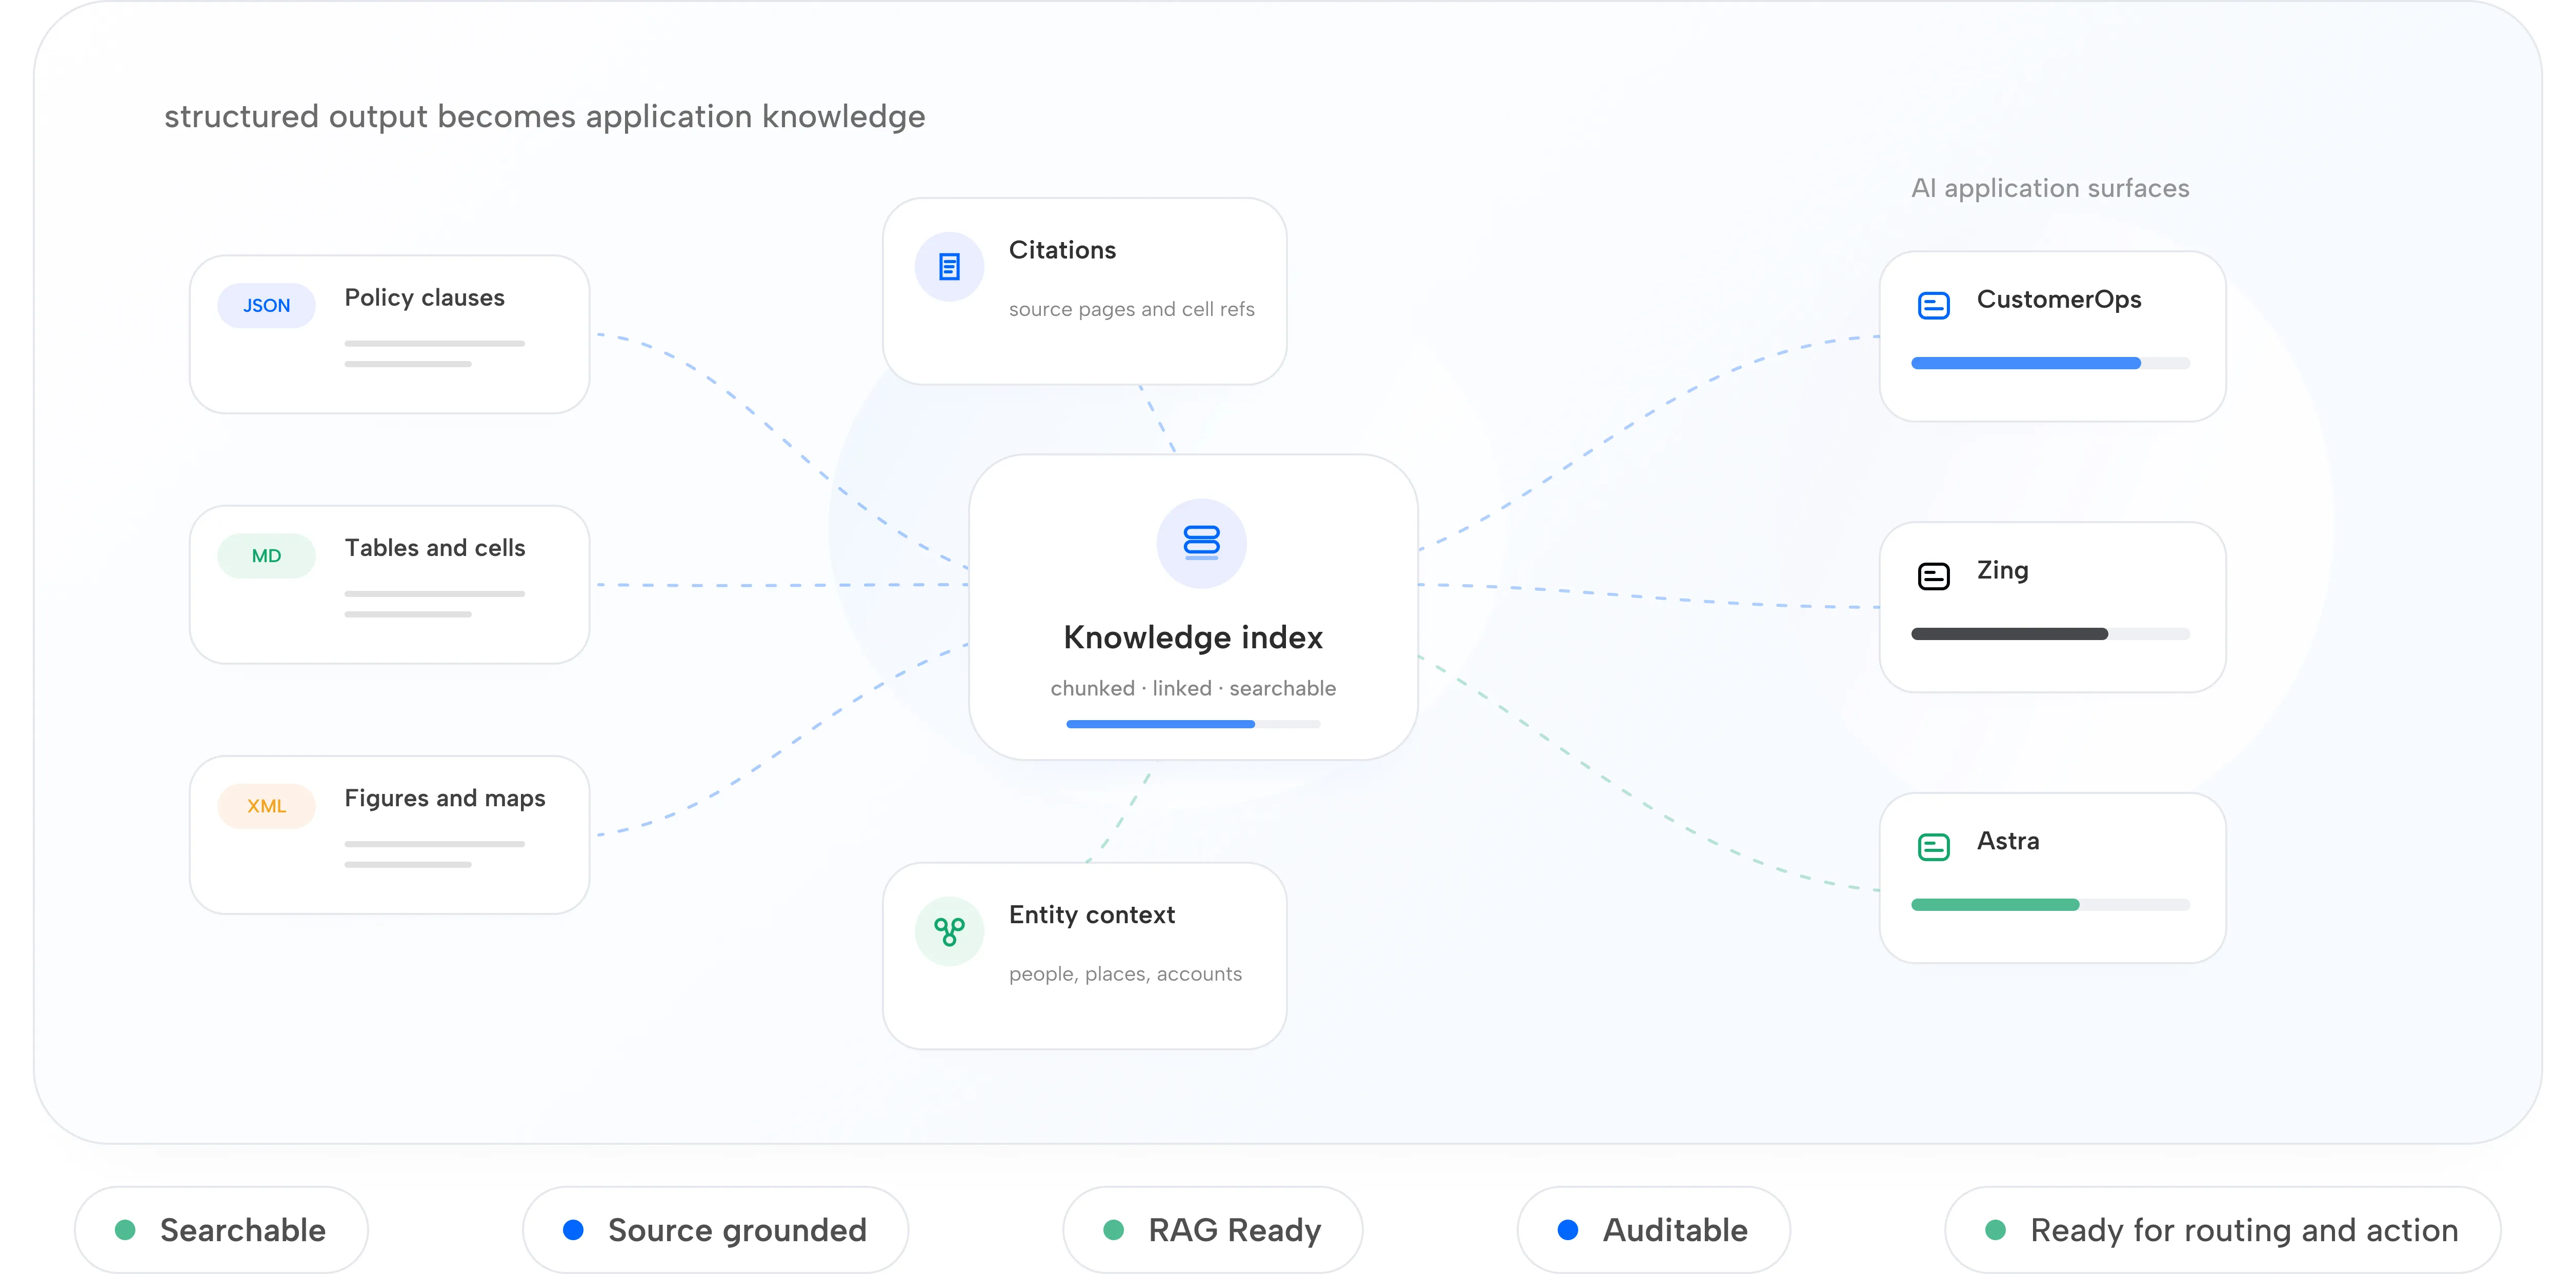Viewport: 2576px width, 1274px height.
Task: Click the Knowledge index database icon
Action: pyautogui.click(x=1201, y=543)
